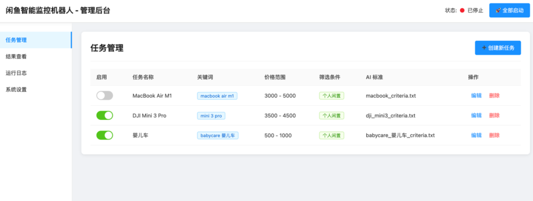Screen dimensions: 533x201
Task: Select the macbook air m1 keyword tag
Action: pos(217,96)
